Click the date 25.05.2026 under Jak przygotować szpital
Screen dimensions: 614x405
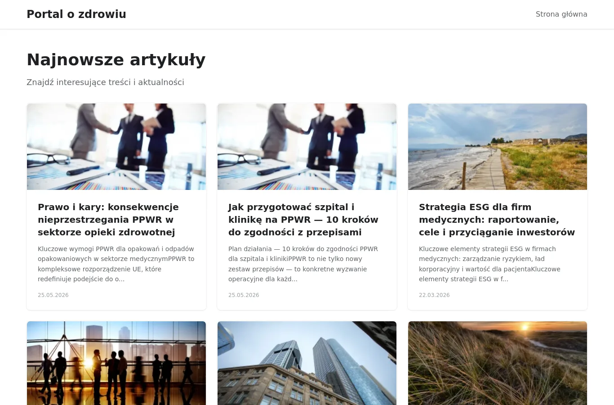coord(244,295)
